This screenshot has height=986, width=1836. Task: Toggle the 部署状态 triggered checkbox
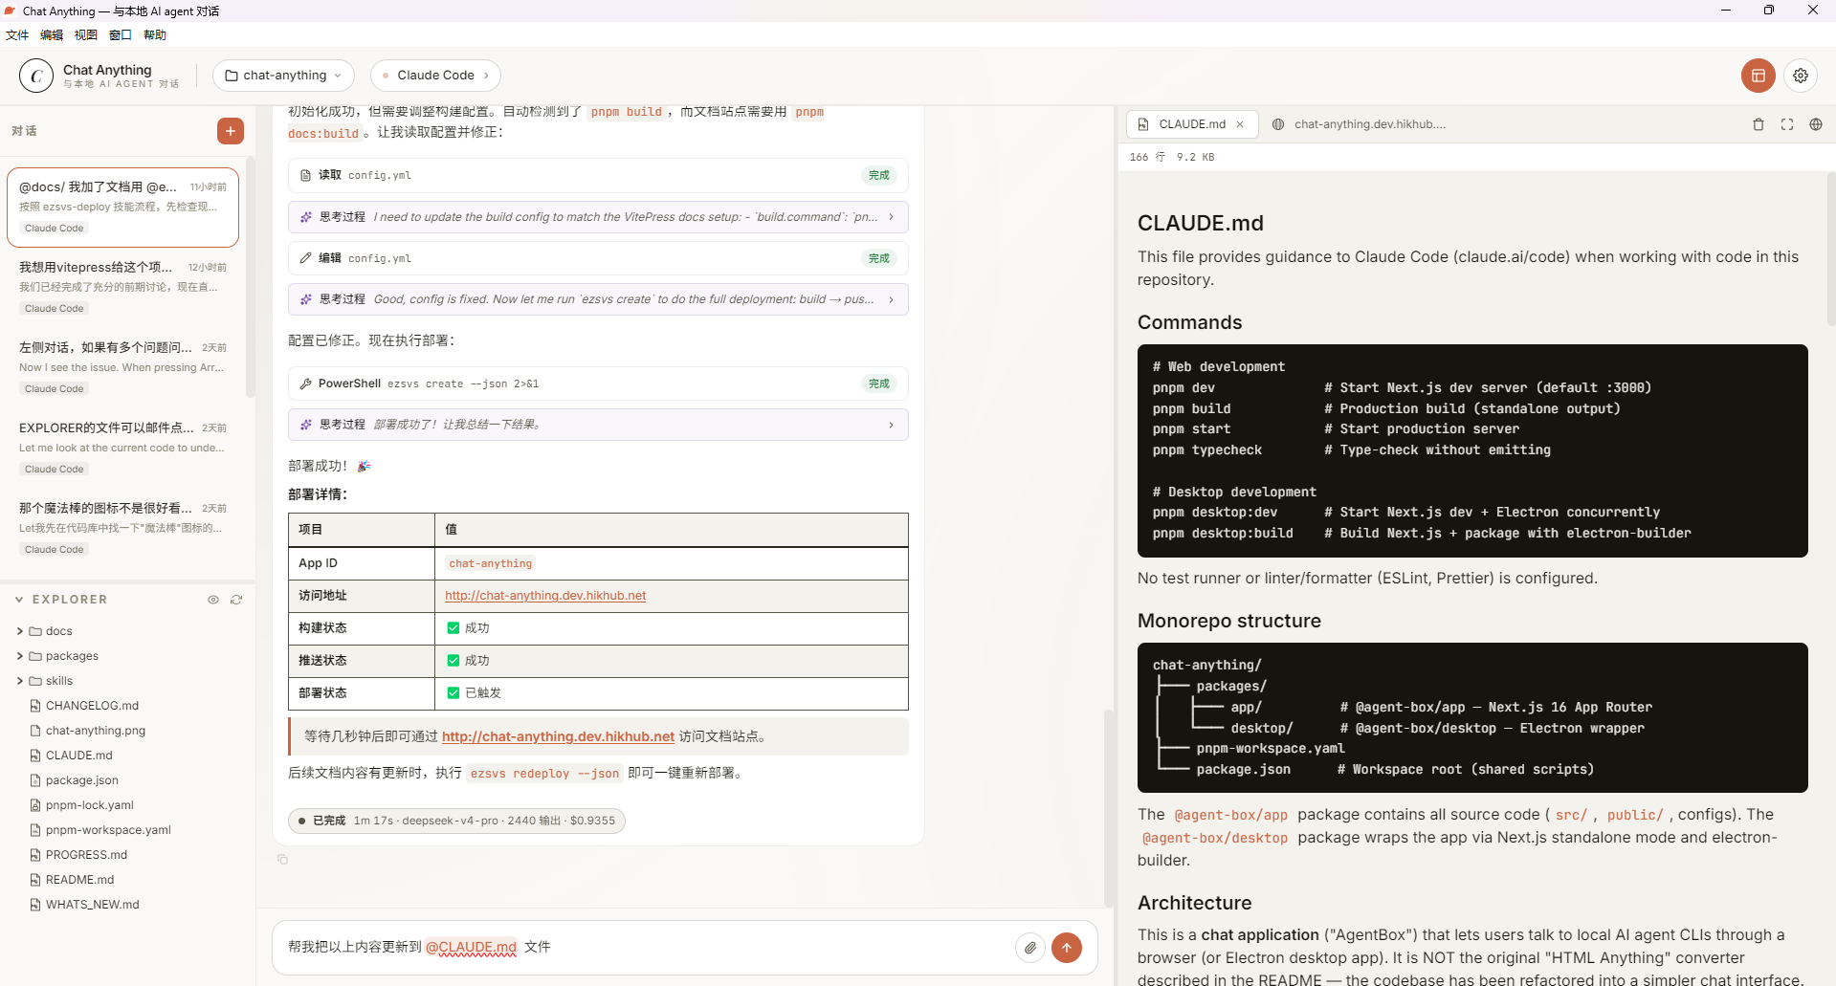[x=453, y=693]
